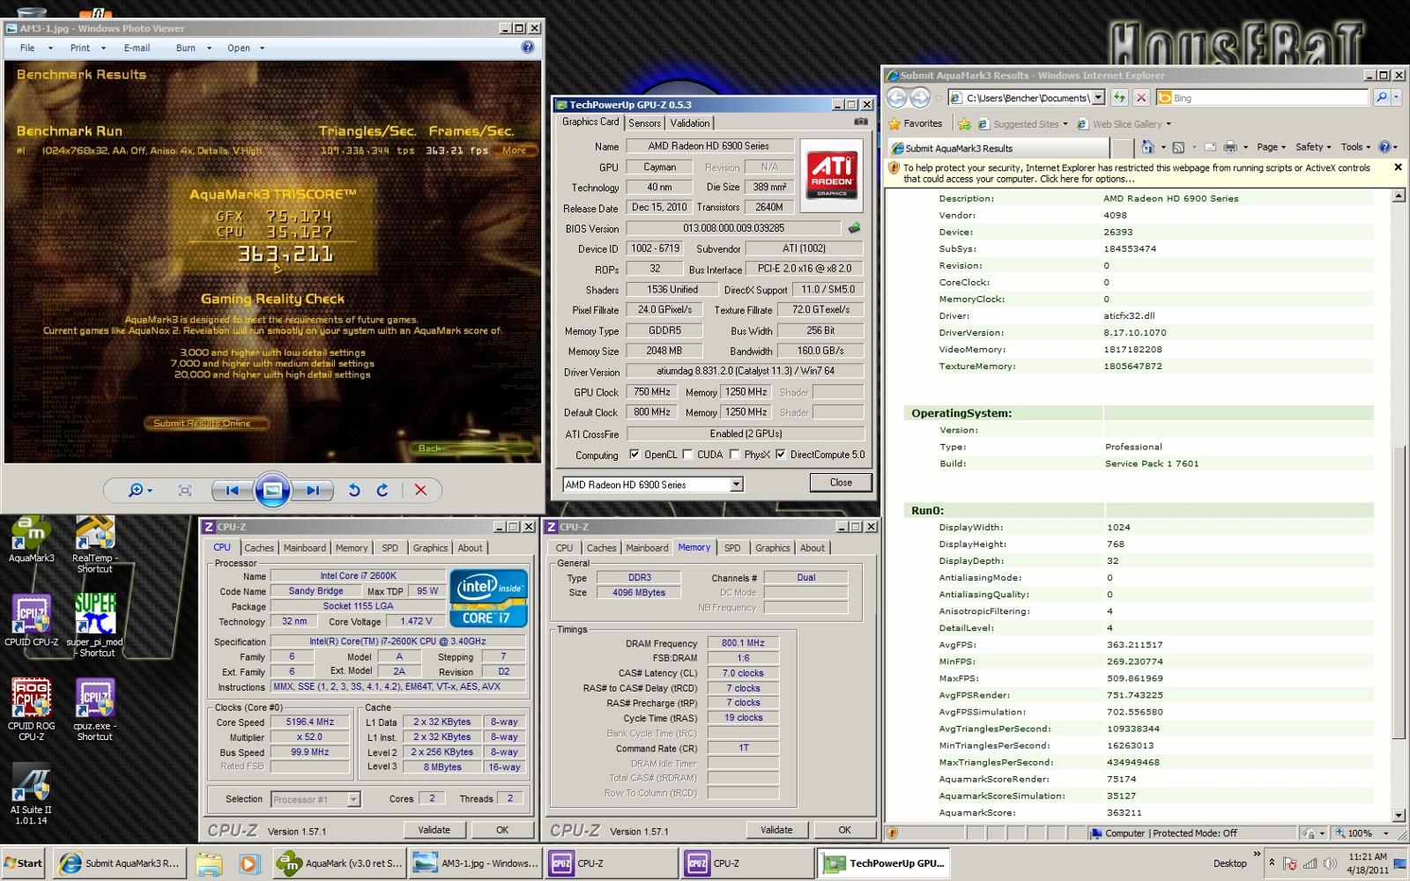This screenshot has width=1410, height=881.
Task: Click Close button in GPU-Z
Action: pos(841,483)
